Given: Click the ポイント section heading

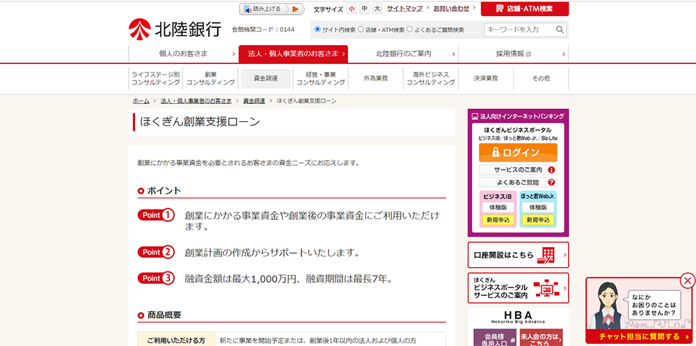Looking at the screenshot, I should pos(164,191).
